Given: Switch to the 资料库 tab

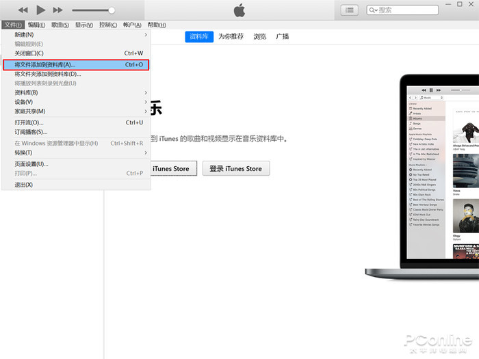Looking at the screenshot, I should pos(199,37).
